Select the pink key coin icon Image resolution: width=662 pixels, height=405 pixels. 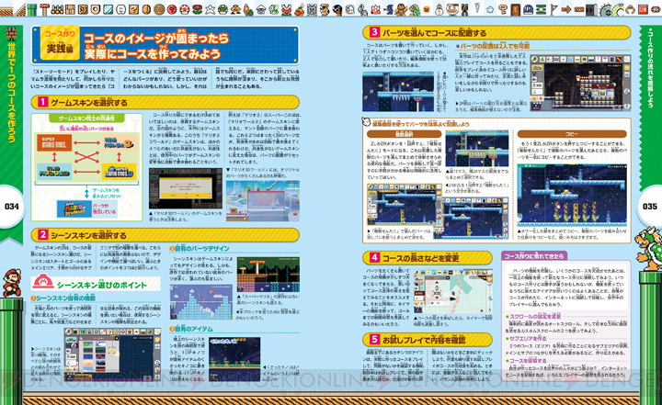[x=172, y=9]
